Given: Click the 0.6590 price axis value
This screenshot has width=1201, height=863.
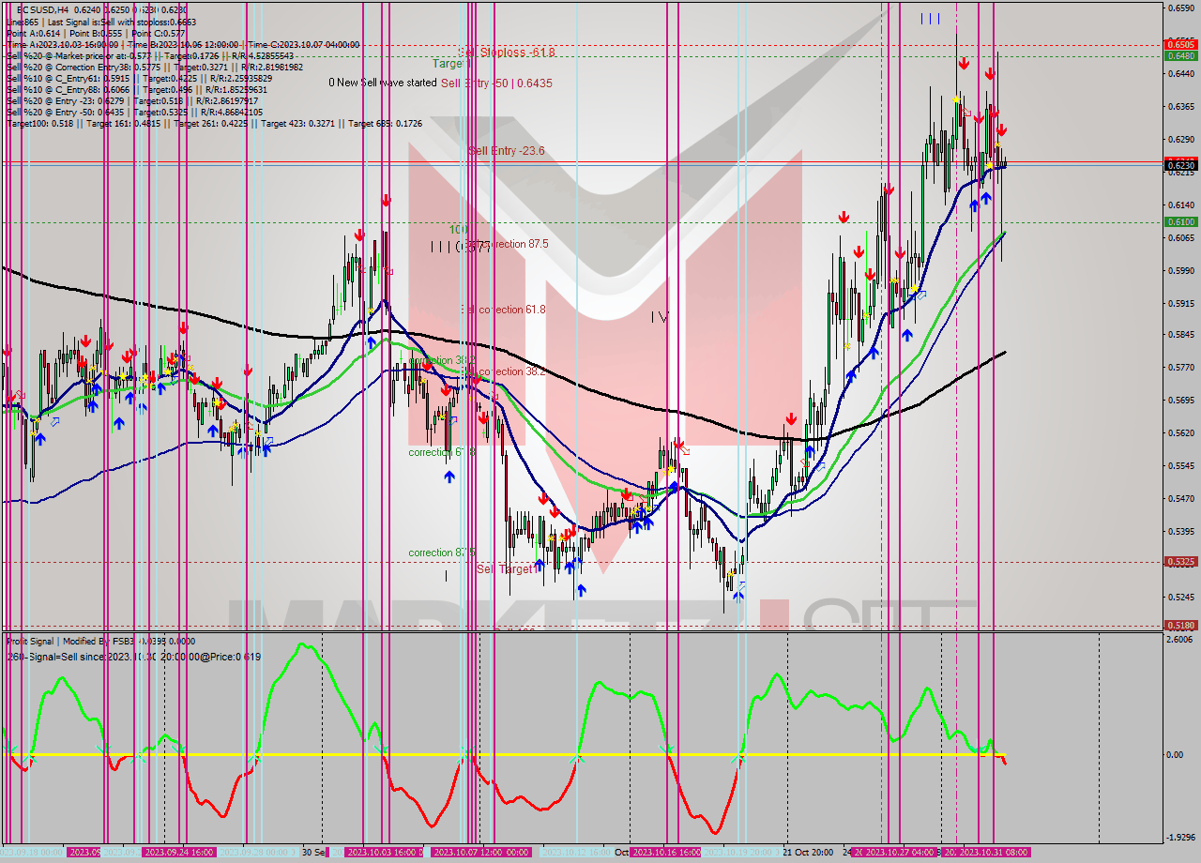Looking at the screenshot, I should click(x=1179, y=8).
